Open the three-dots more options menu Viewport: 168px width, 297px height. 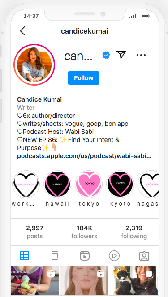click(x=141, y=55)
